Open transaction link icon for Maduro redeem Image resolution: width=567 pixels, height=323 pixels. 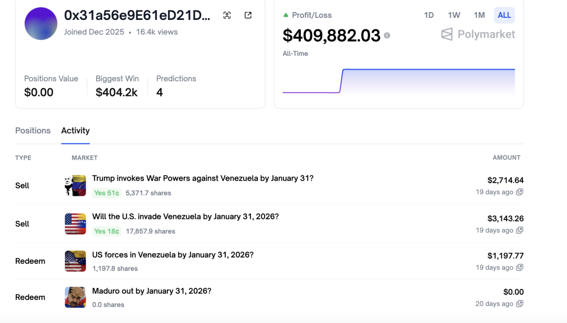coord(520,304)
